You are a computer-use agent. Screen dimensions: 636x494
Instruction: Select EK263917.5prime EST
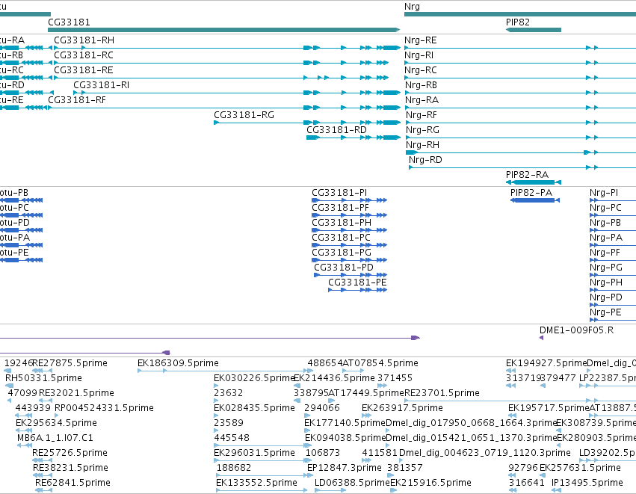tap(367, 416)
